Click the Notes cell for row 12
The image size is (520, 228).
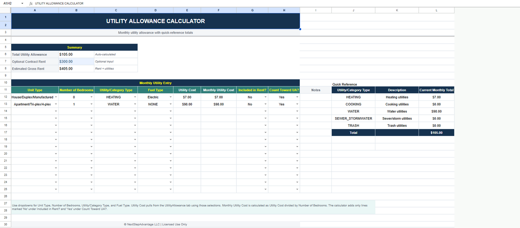point(316,97)
